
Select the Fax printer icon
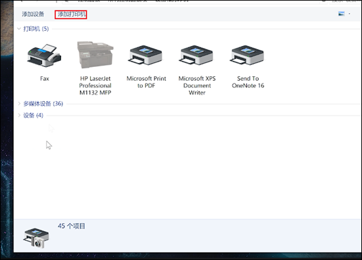[x=44, y=55]
